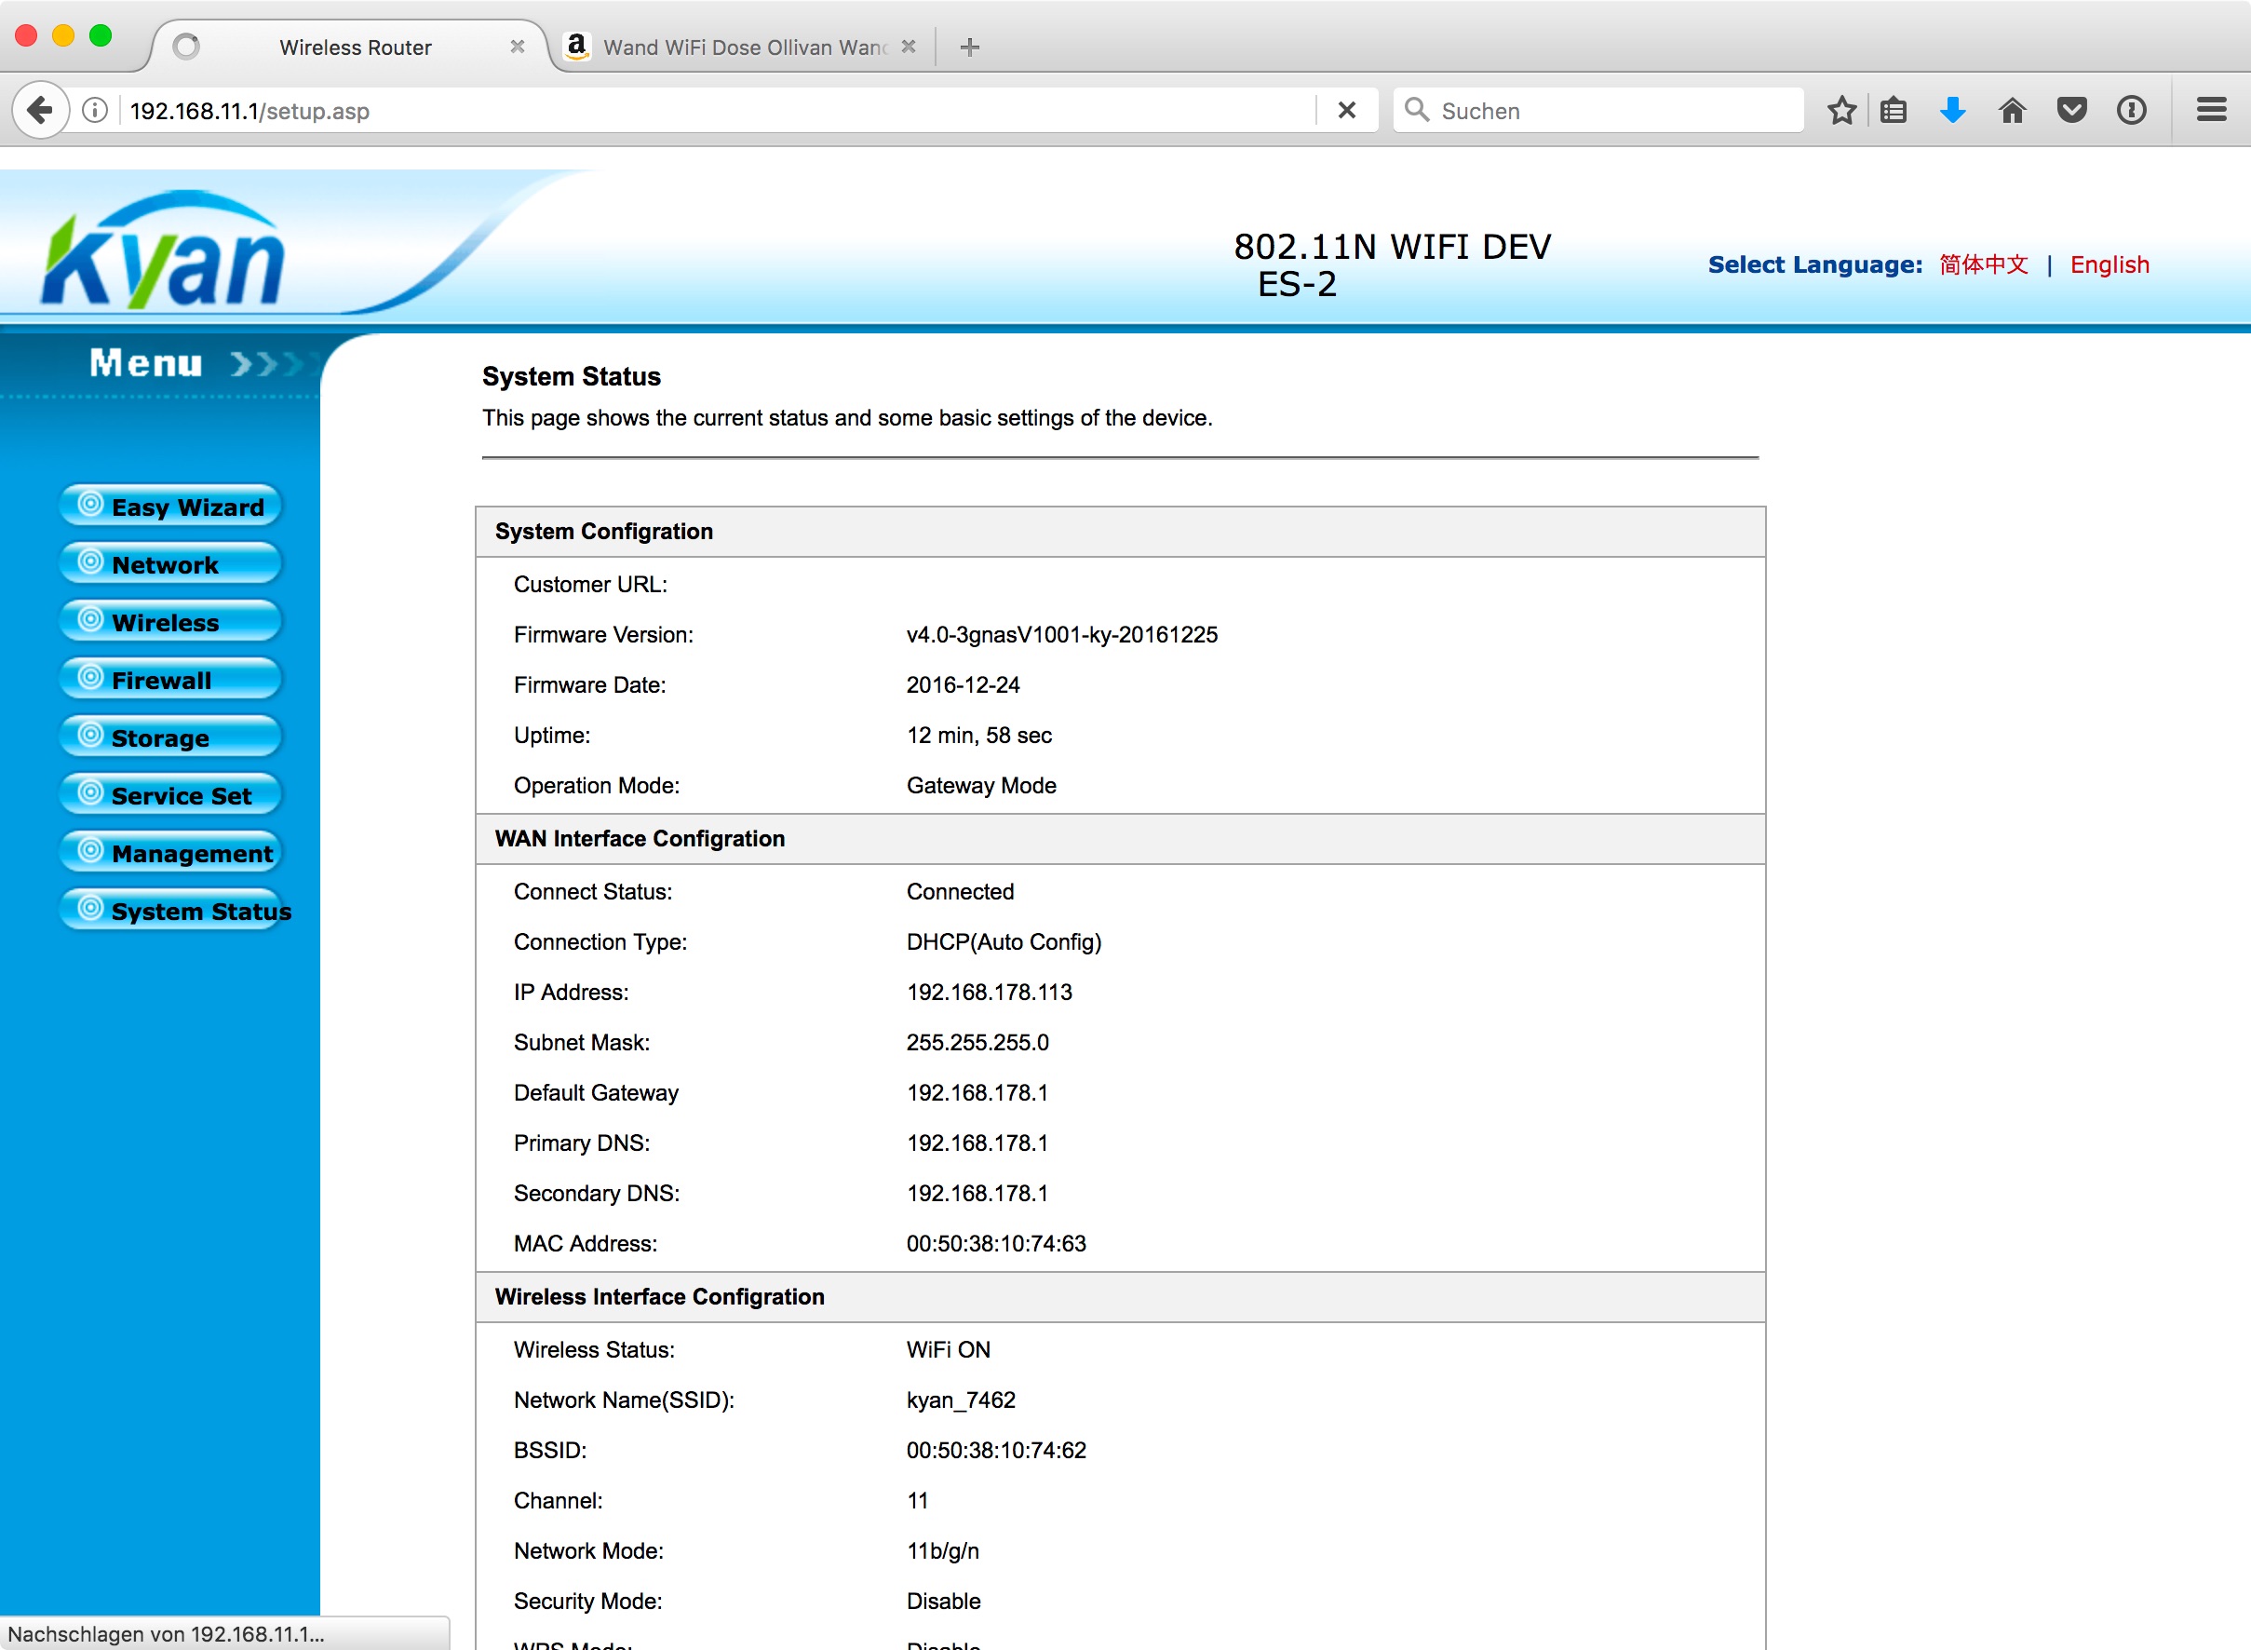This screenshot has height=1650, width=2251.
Task: Click network mode 11b/g/n
Action: (x=942, y=1551)
